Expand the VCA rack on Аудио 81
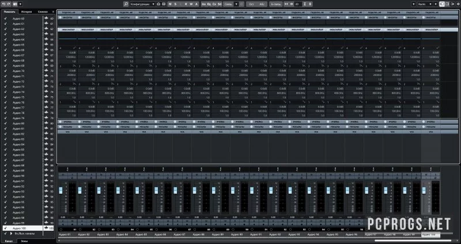461x244 pixels. pos(67,132)
